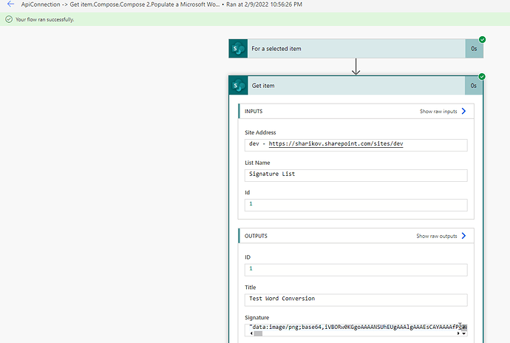Click the SharePoint icon on For a selected item
510x343 pixels.
[x=239, y=49]
